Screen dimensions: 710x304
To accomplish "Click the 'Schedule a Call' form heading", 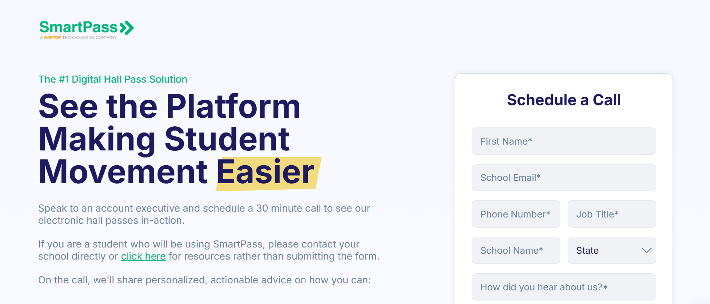I will pos(563,100).
